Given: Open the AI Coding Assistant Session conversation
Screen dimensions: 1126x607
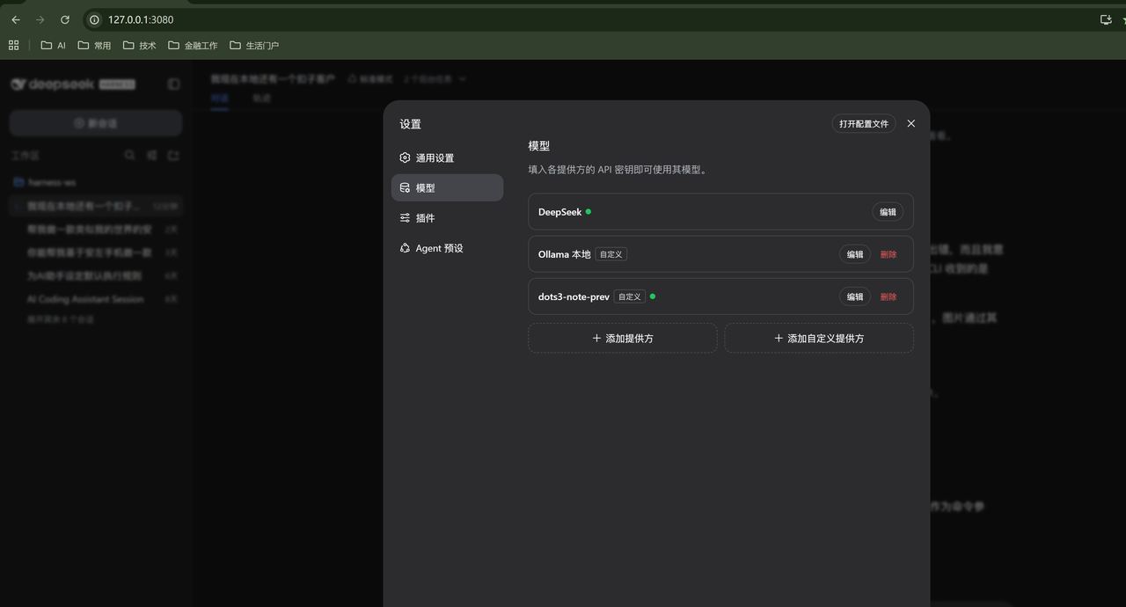Looking at the screenshot, I should (95, 299).
